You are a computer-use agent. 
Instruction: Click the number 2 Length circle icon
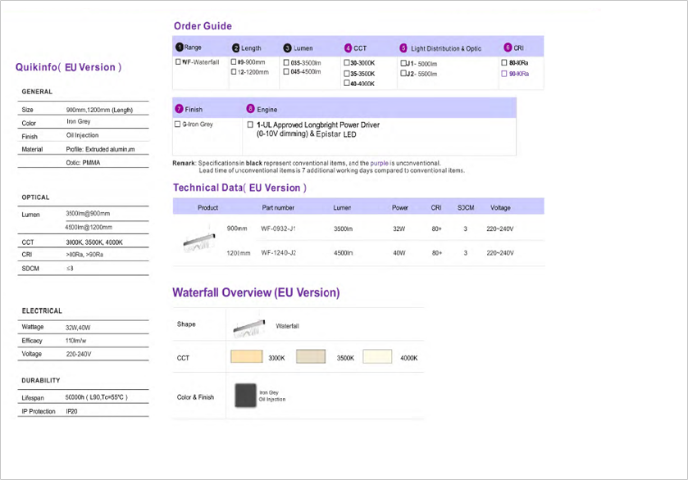tap(236, 48)
